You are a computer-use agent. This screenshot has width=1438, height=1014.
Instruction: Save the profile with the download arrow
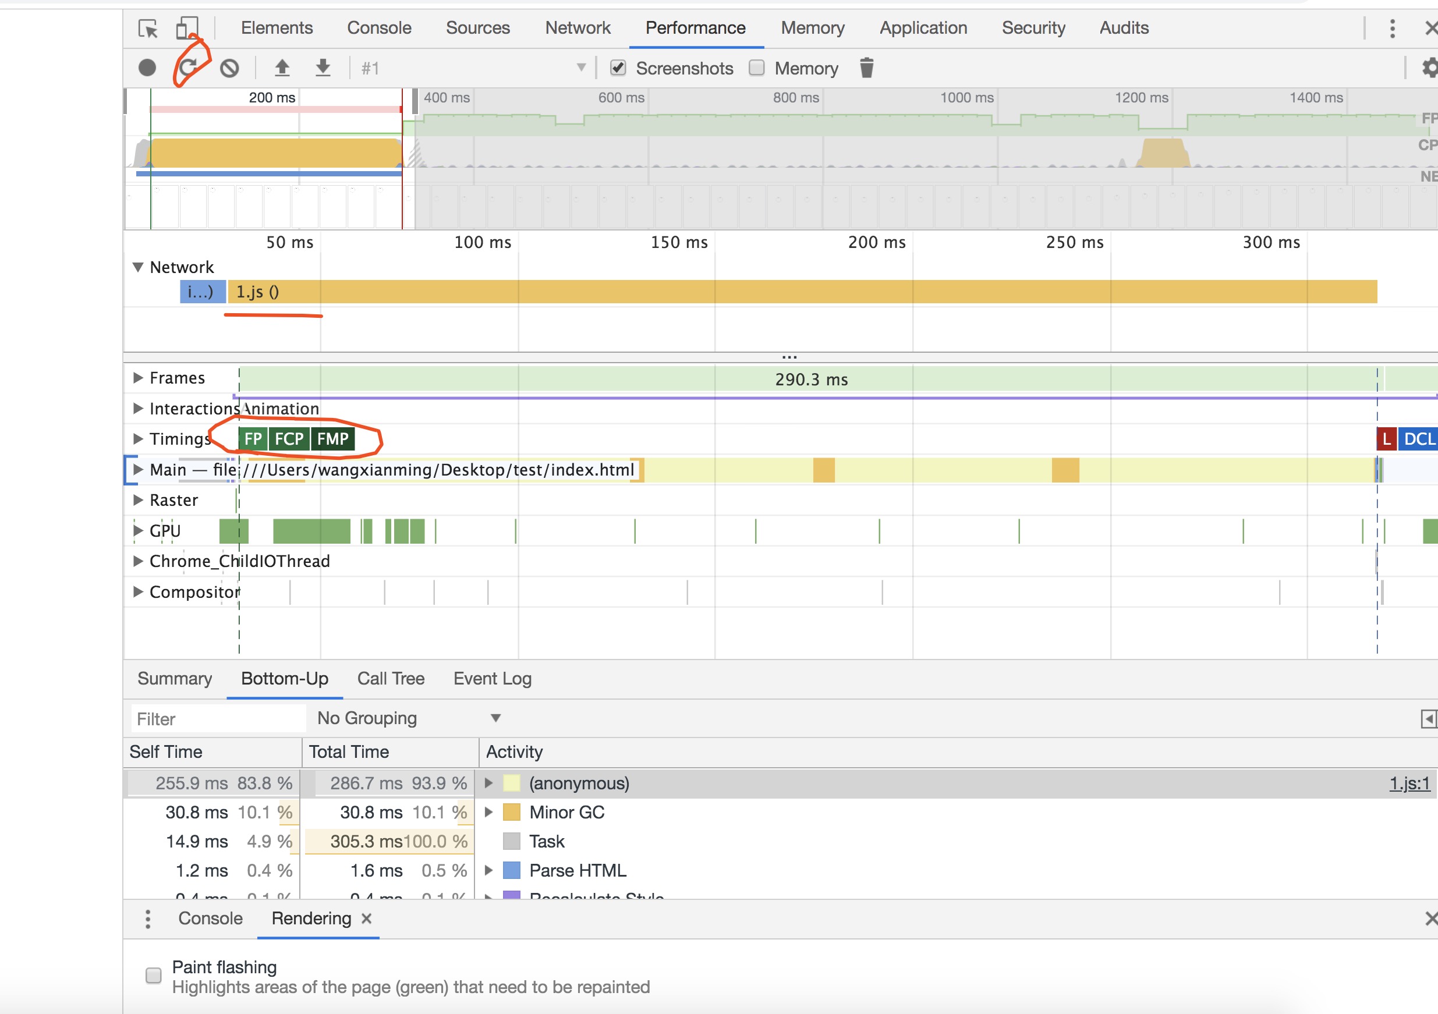323,68
